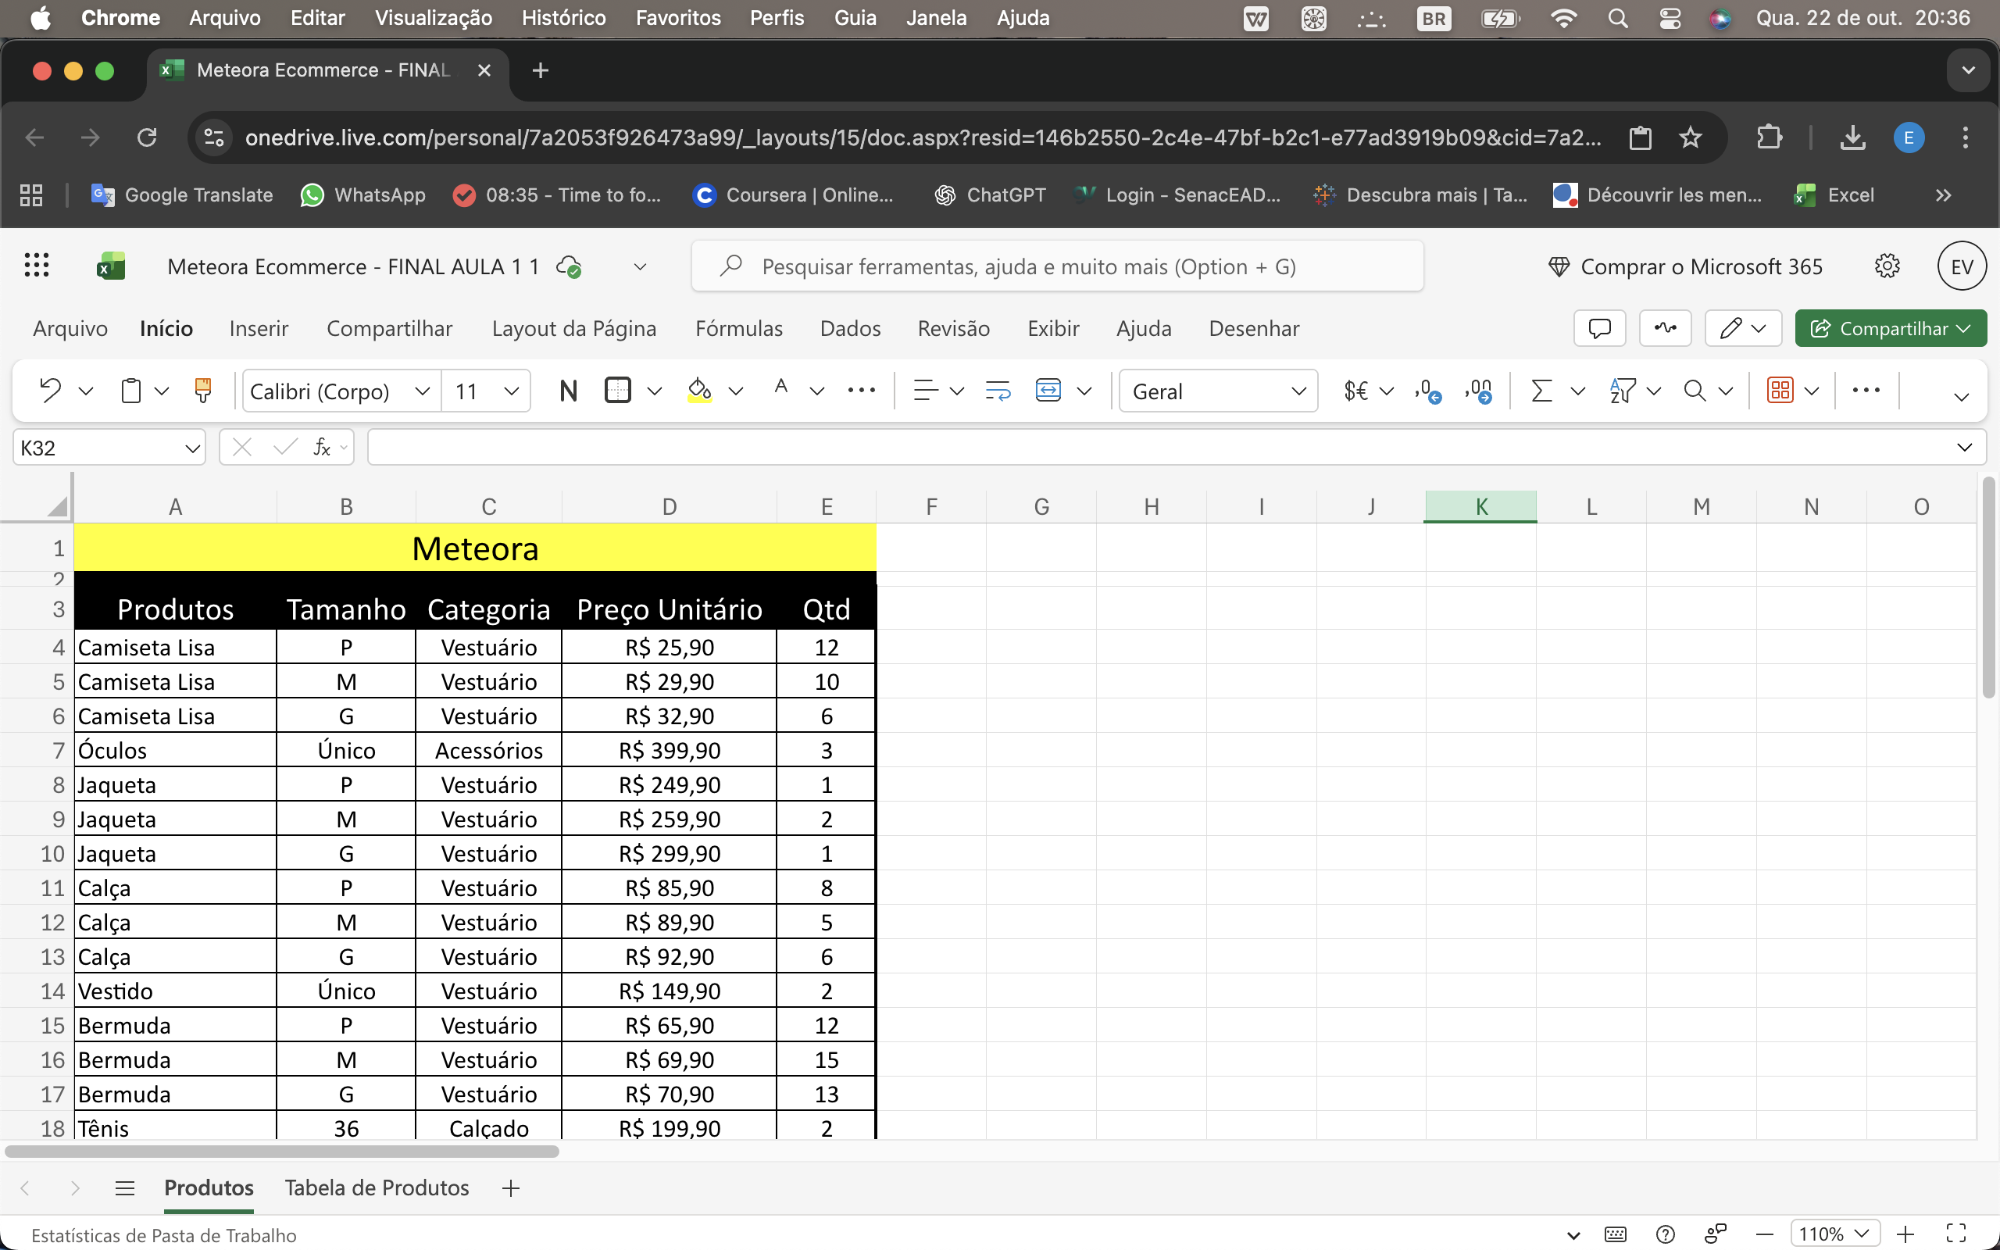Click the green Compartilhar button
This screenshot has height=1250, width=2000.
click(x=1888, y=328)
